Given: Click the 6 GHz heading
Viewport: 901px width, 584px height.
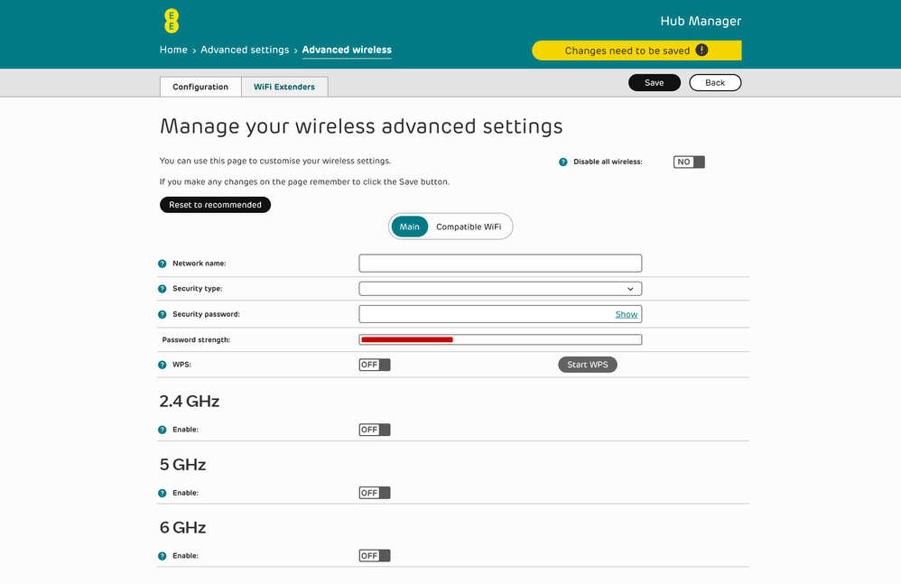Looking at the screenshot, I should click(182, 528).
